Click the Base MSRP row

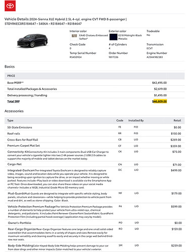(x=94, y=83)
